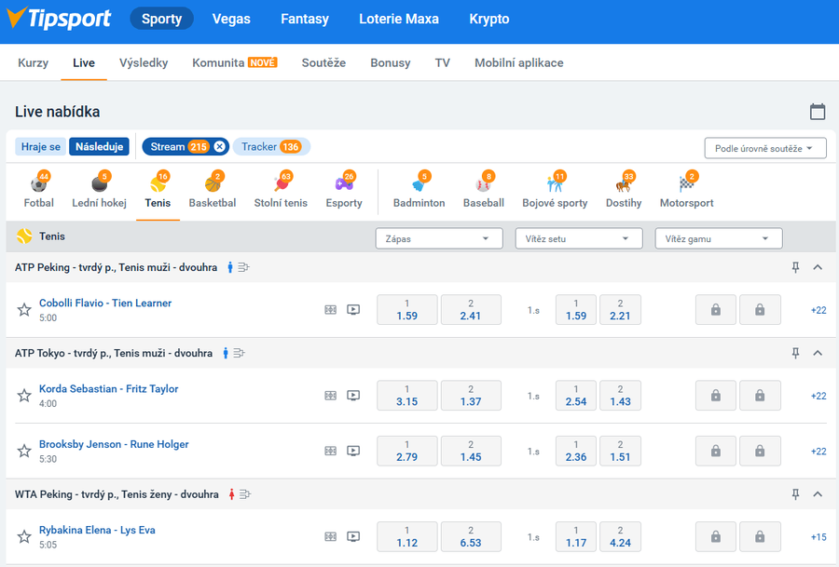Favorite the Brooksby Jenson - Rune Holger star
Viewport: 839px width, 567px height.
click(24, 451)
